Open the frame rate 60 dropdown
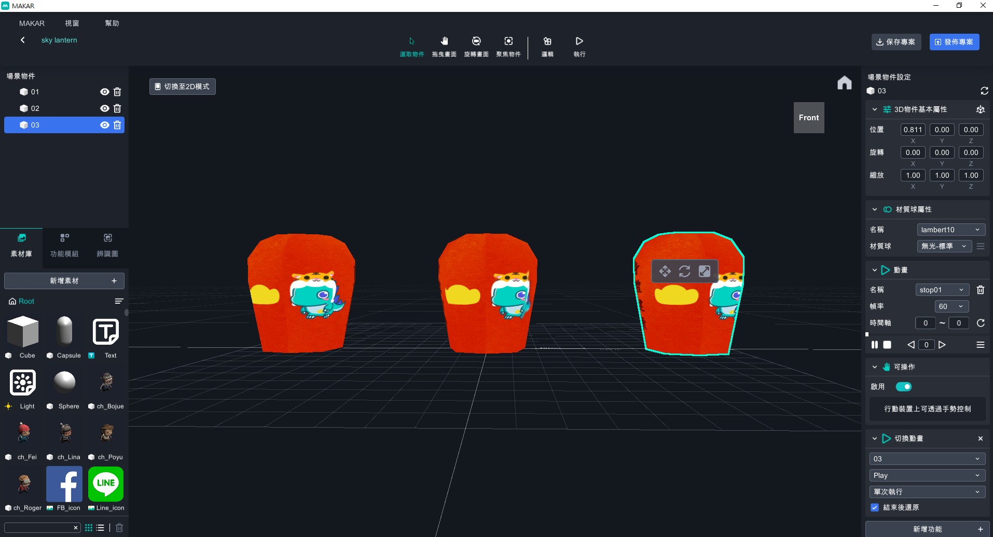The width and height of the screenshot is (993, 537). coord(951,306)
